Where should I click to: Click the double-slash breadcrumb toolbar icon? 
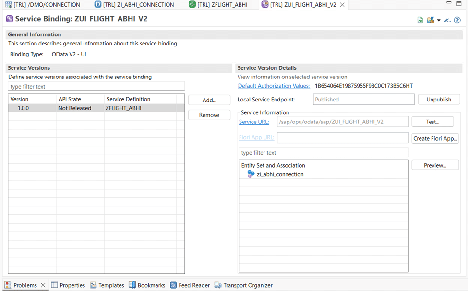(x=447, y=20)
